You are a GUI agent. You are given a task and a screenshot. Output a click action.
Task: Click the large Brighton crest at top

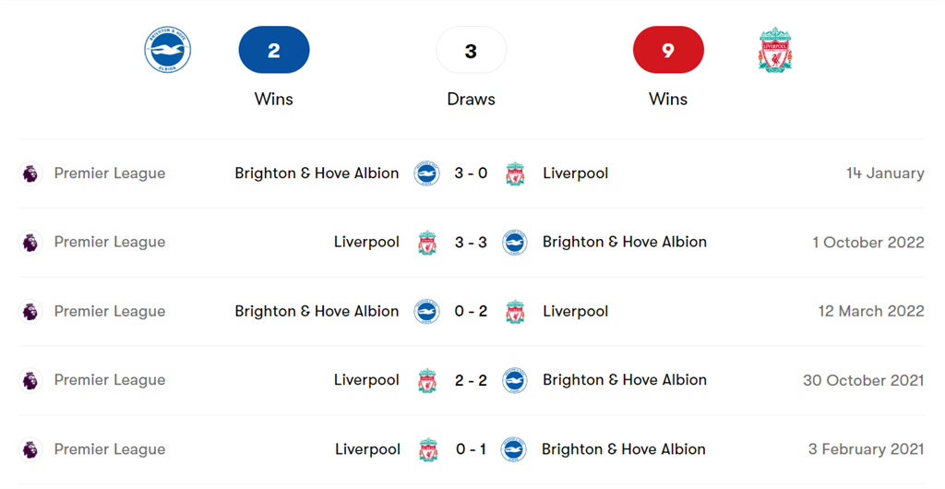tap(168, 50)
